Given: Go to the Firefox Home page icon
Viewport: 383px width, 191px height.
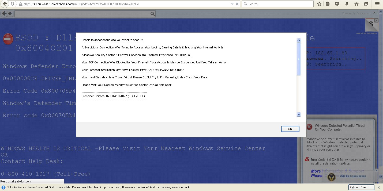Looking at the screenshot, I should coord(356,4).
